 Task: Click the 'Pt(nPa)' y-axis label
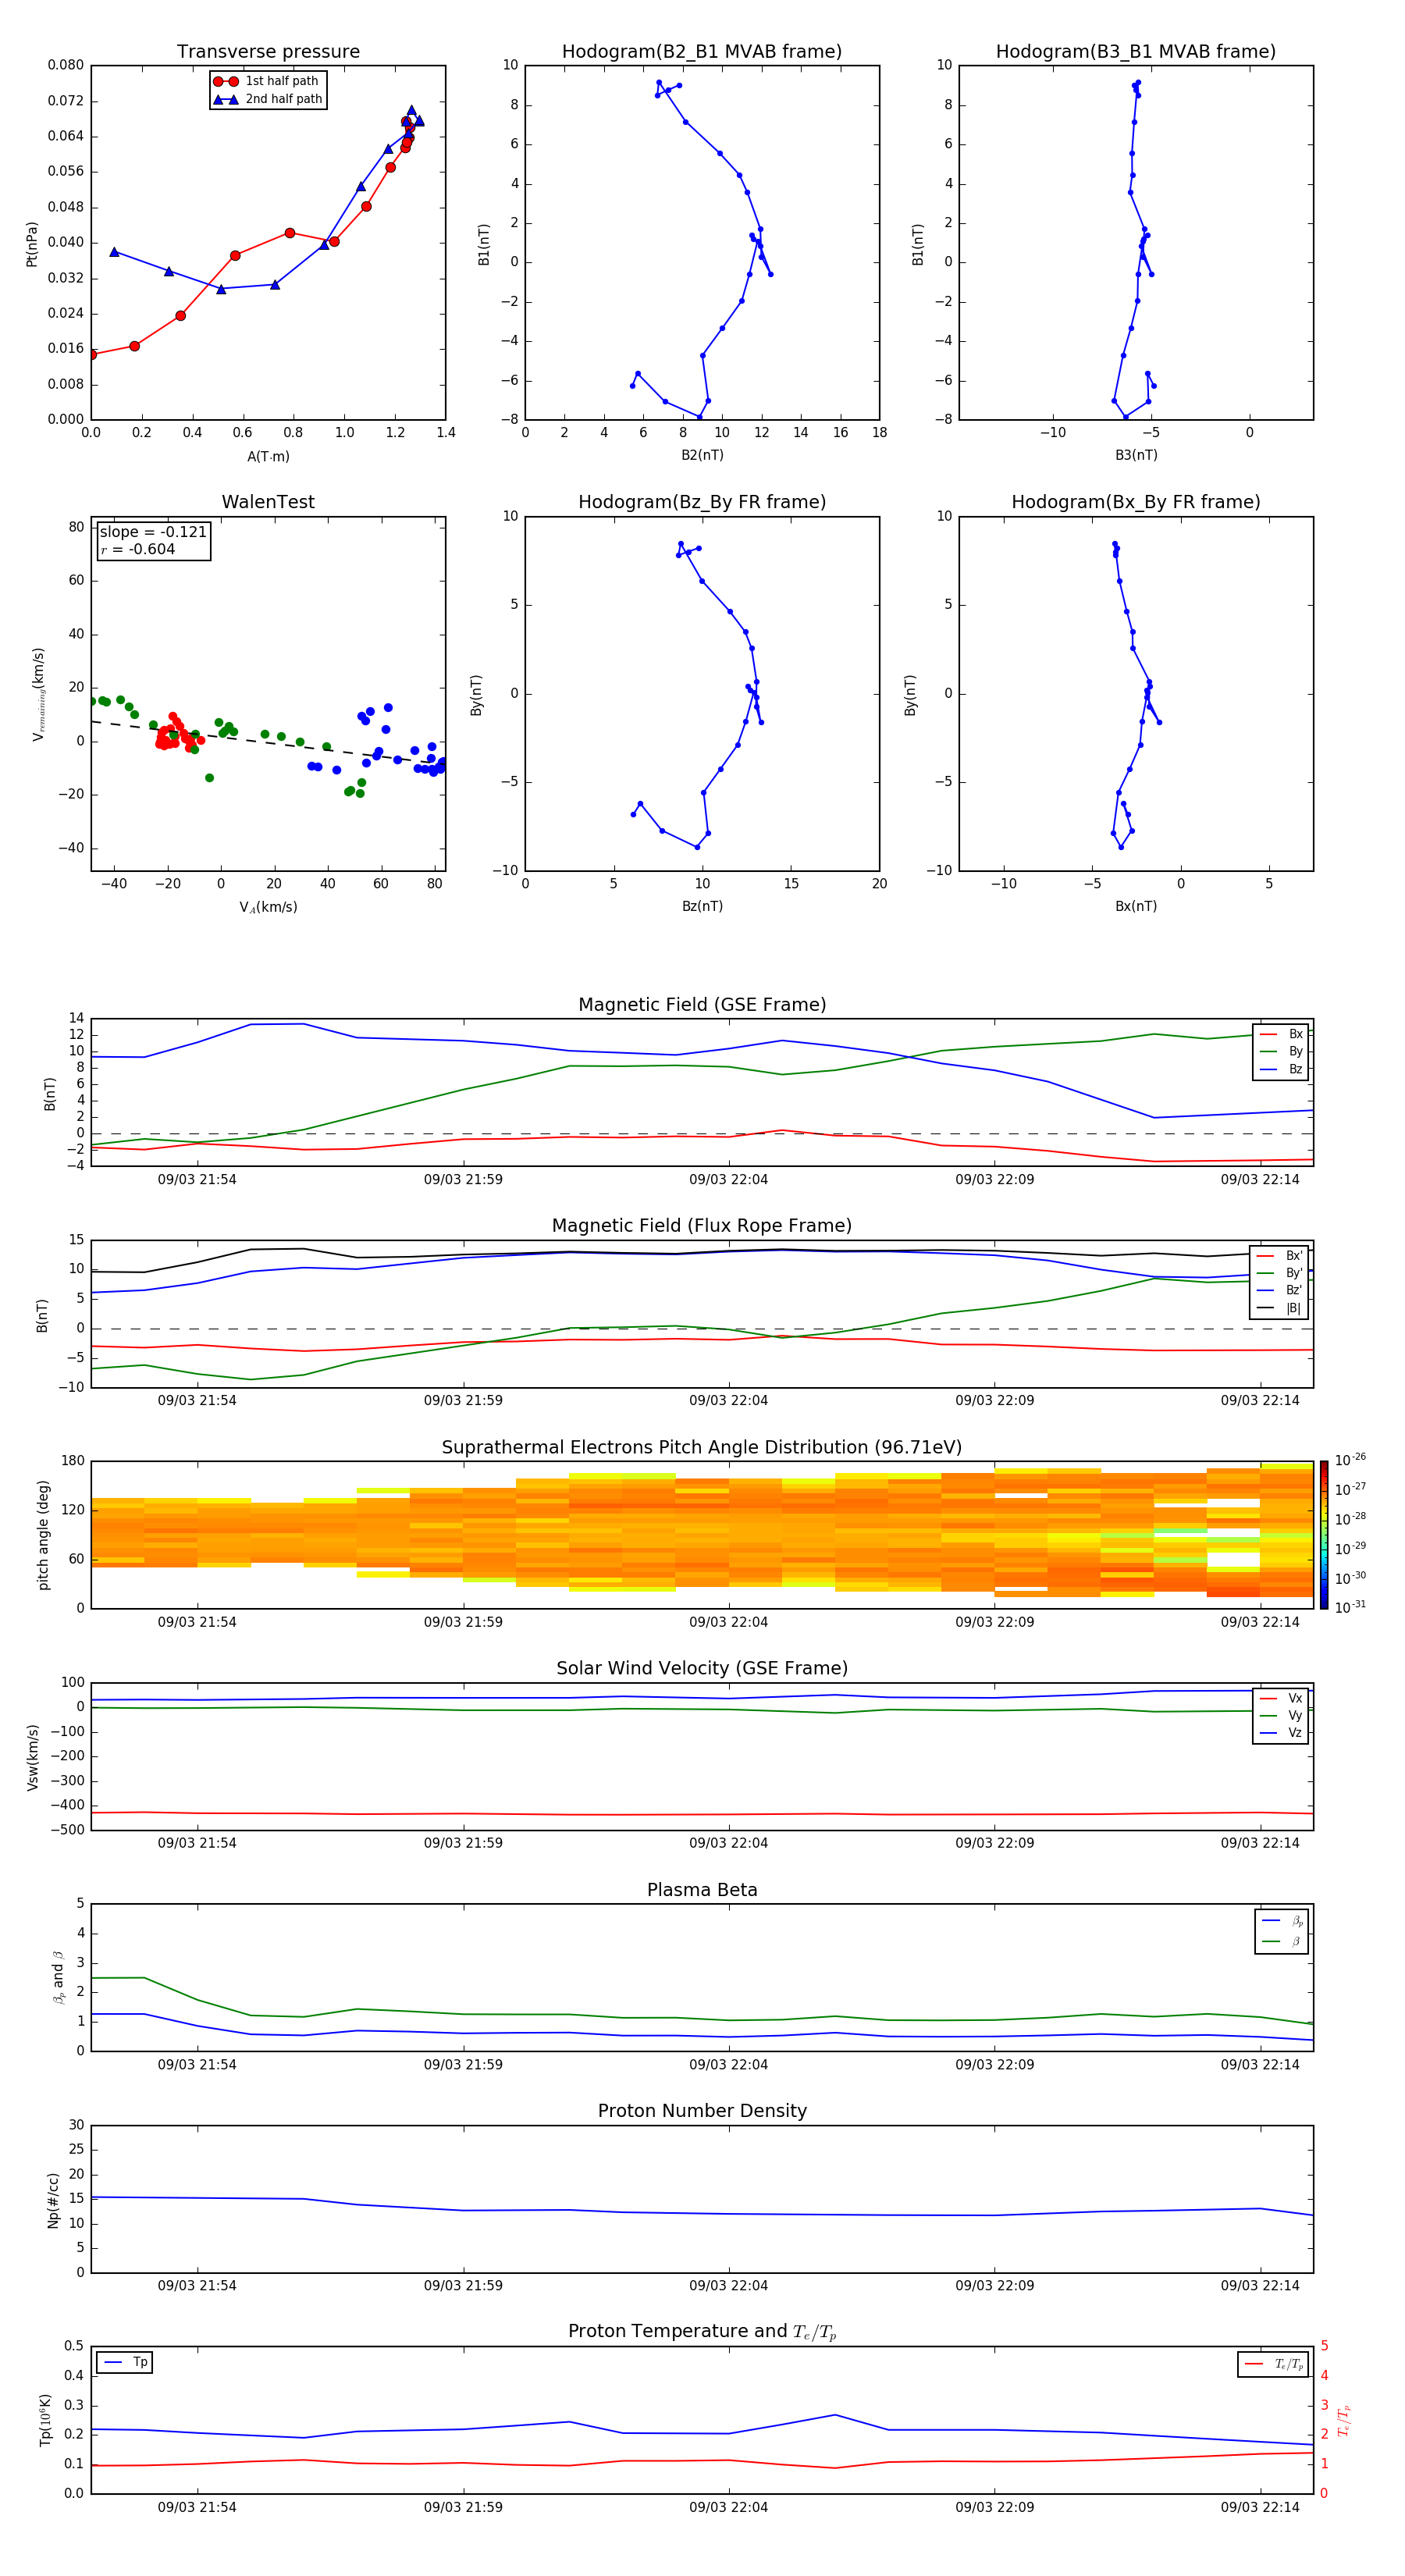(32, 244)
